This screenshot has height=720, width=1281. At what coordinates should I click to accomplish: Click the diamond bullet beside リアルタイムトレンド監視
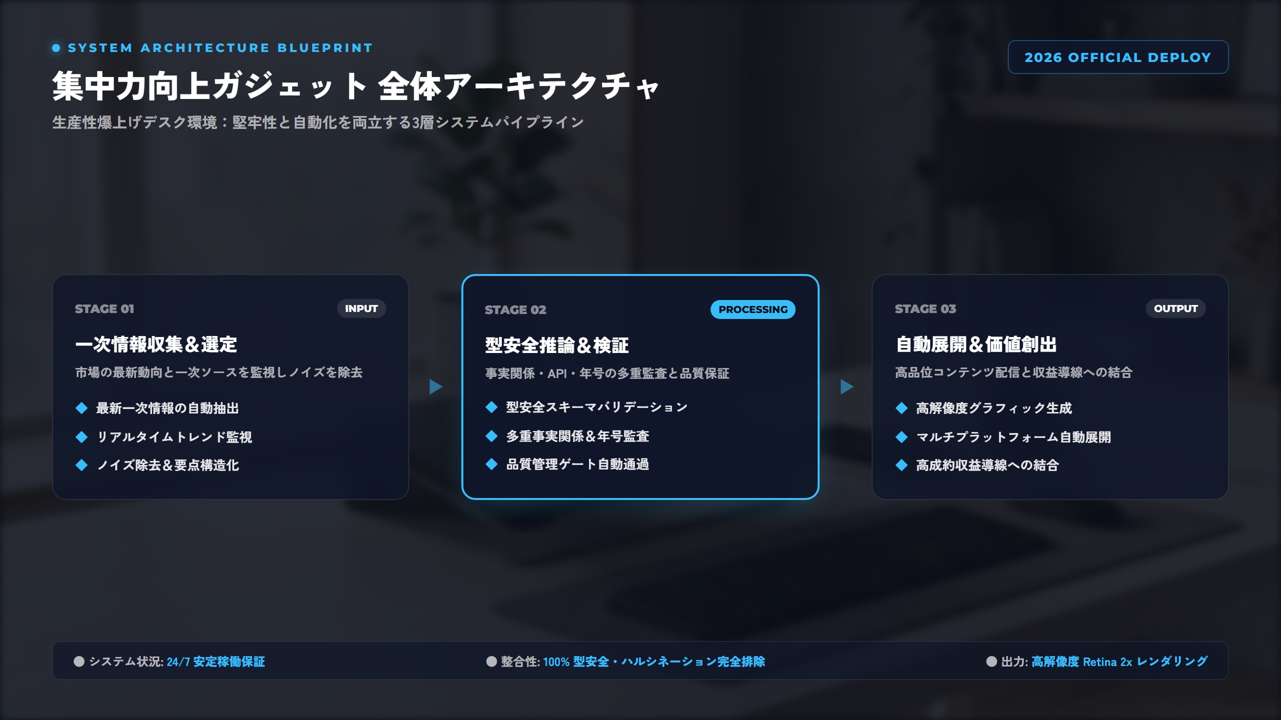click(x=82, y=437)
